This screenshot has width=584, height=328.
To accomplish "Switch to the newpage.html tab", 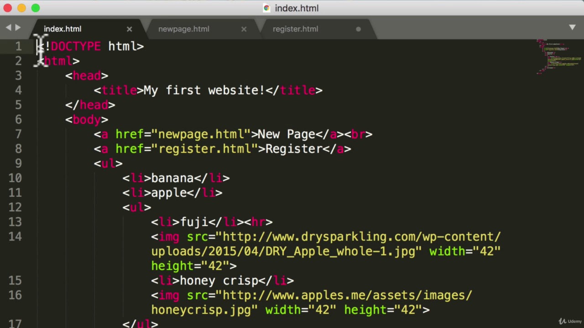I will click(x=183, y=29).
